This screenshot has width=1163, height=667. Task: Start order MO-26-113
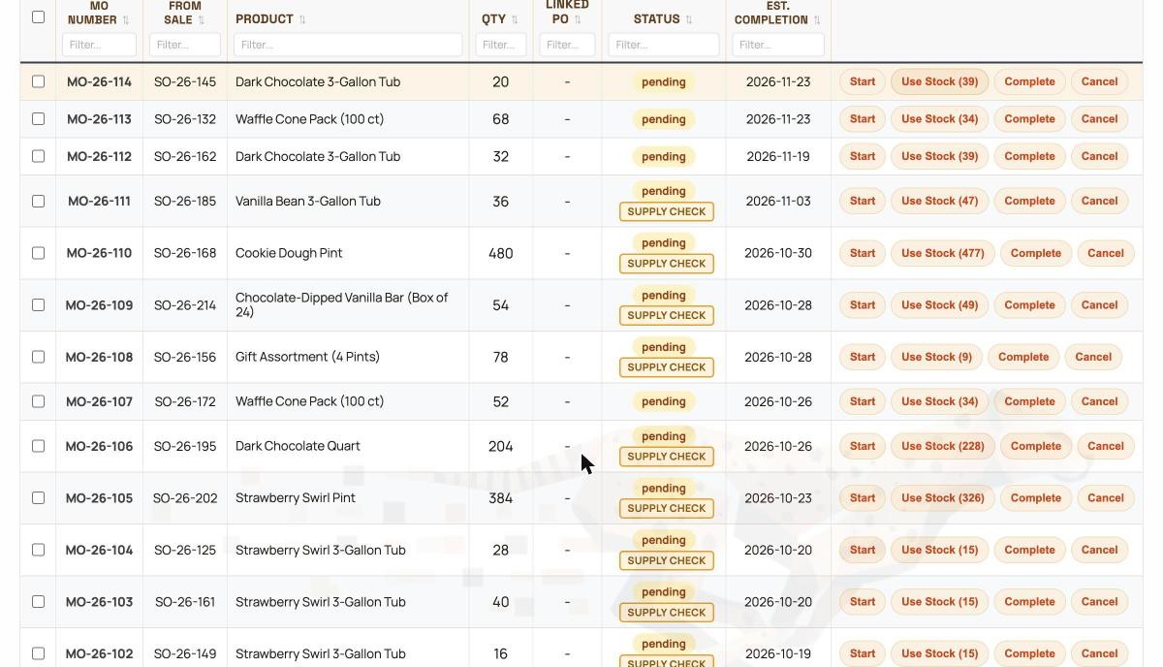[863, 119]
